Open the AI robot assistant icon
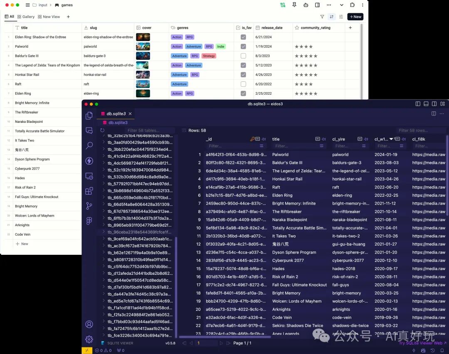The width and height of the screenshot is (449, 354). click(306, 5)
